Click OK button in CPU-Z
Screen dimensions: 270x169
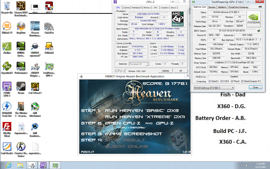tap(181, 71)
